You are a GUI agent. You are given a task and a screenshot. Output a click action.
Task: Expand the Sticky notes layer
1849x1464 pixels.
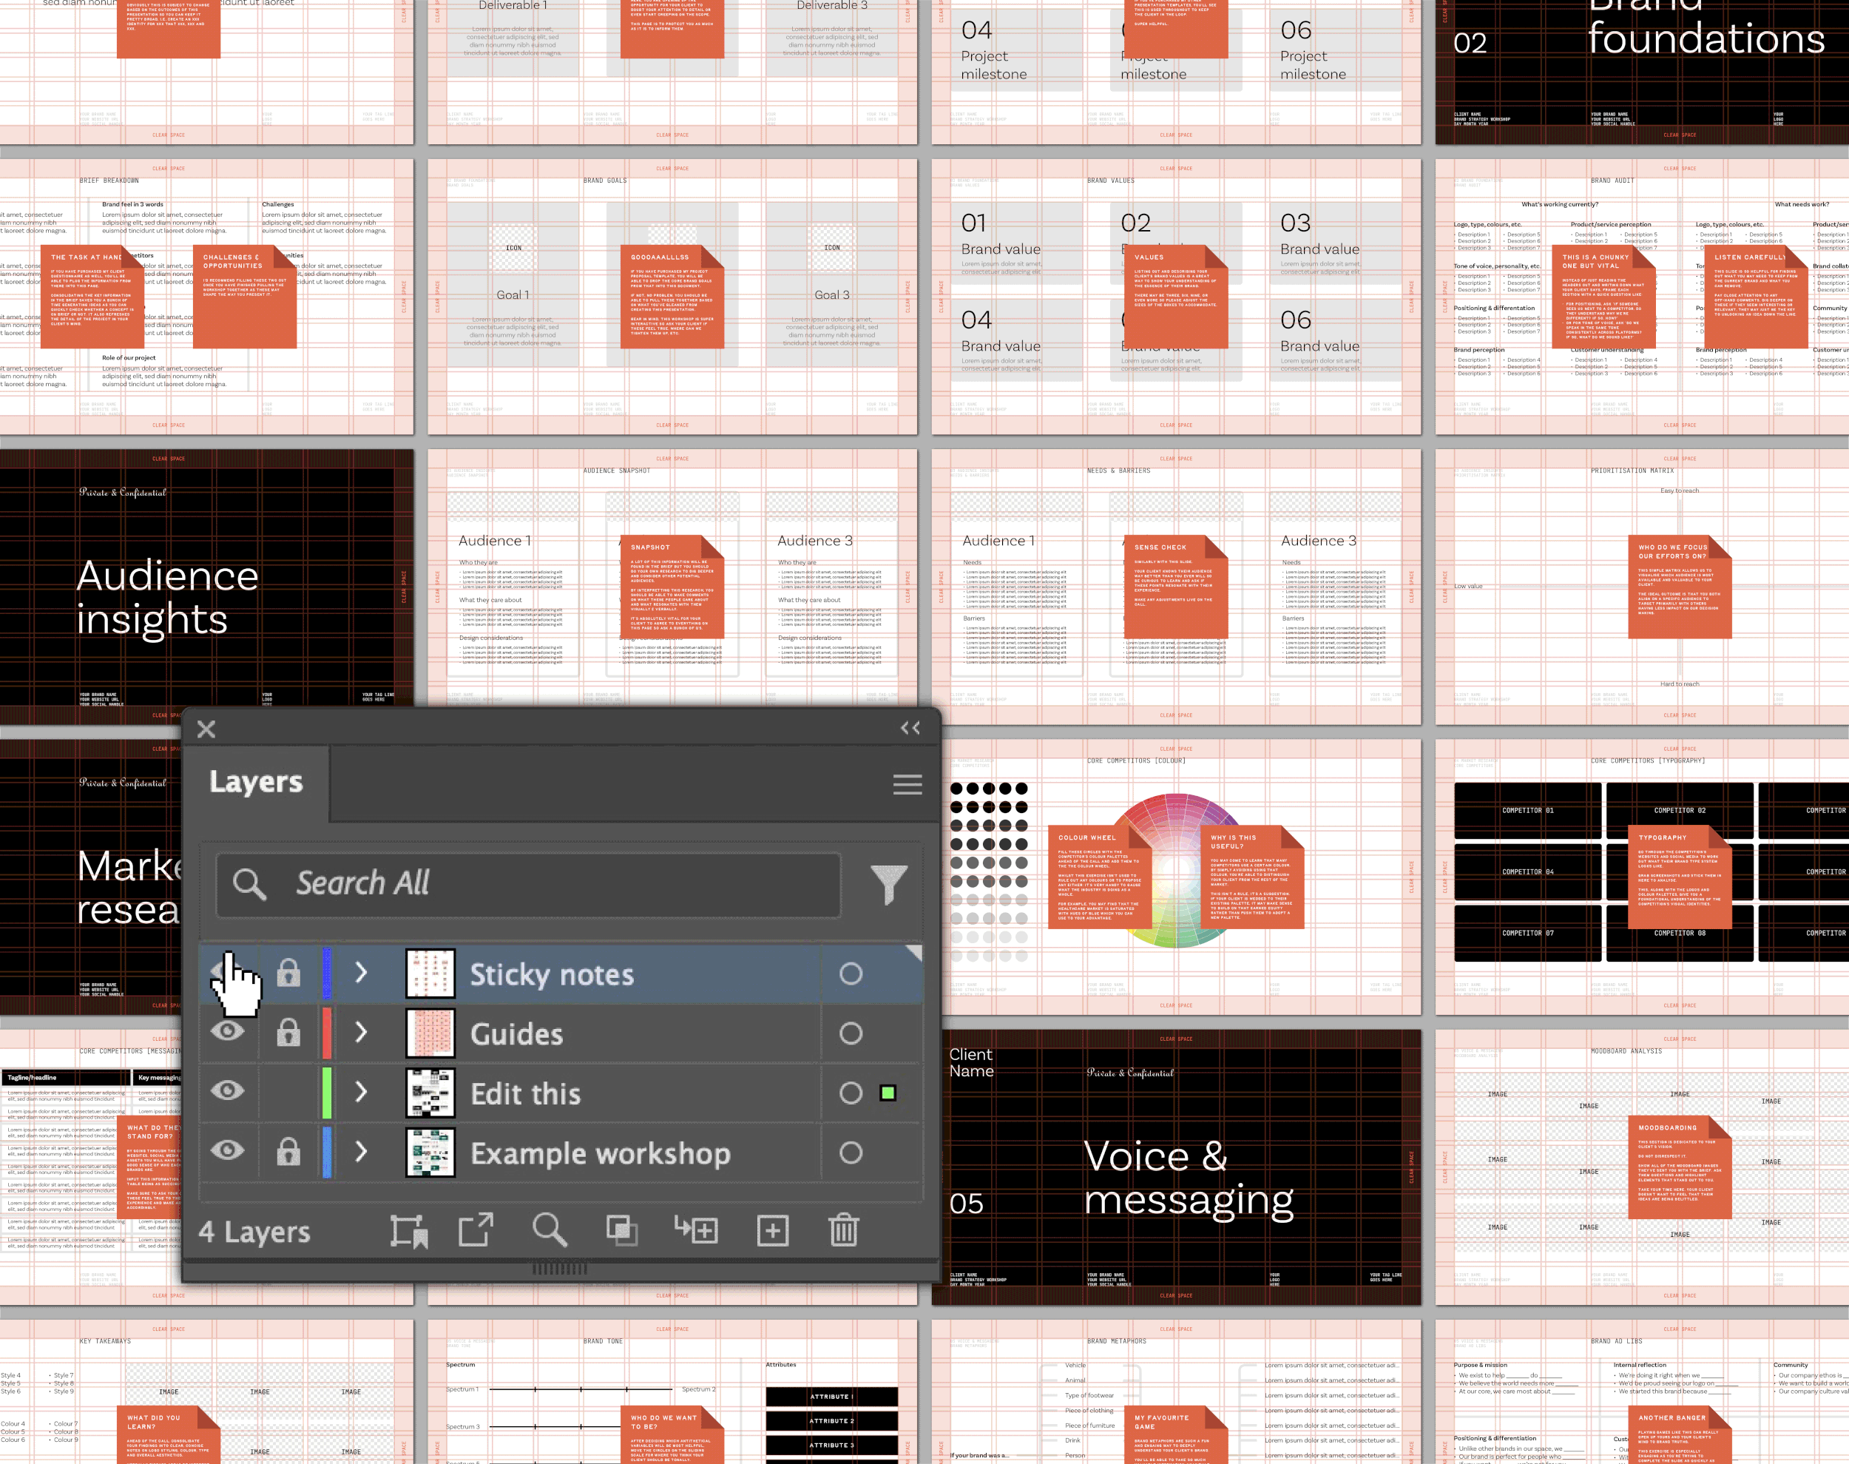pos(361,973)
